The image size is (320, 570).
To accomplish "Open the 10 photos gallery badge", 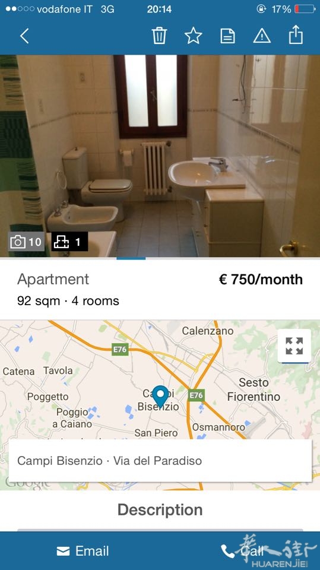I will point(27,242).
